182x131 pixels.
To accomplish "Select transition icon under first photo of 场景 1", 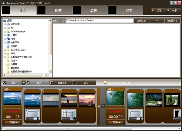I will (32, 115).
